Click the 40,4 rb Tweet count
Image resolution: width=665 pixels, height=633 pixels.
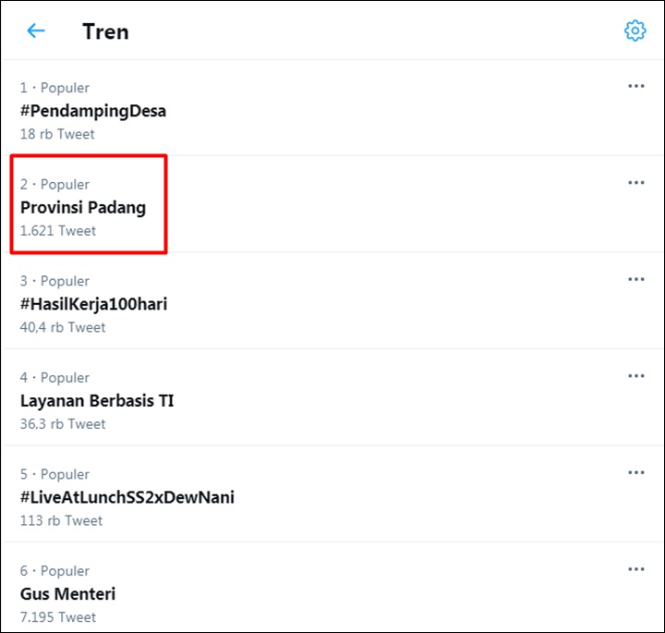[63, 327]
